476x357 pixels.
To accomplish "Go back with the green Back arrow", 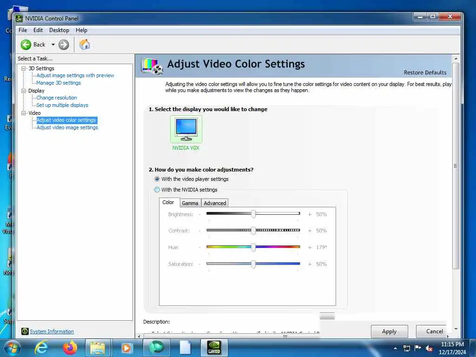I will point(26,45).
